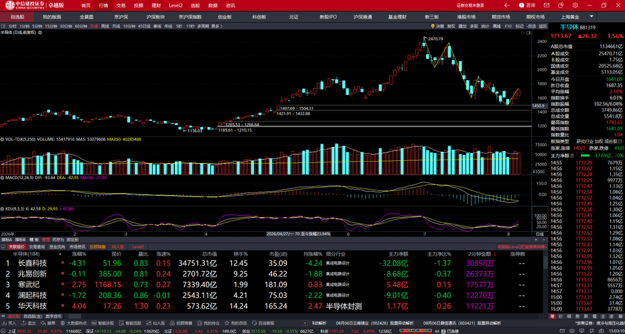This screenshot has width=625, height=334.
Task: Open the 模板 template menu
Action: click(34, 240)
